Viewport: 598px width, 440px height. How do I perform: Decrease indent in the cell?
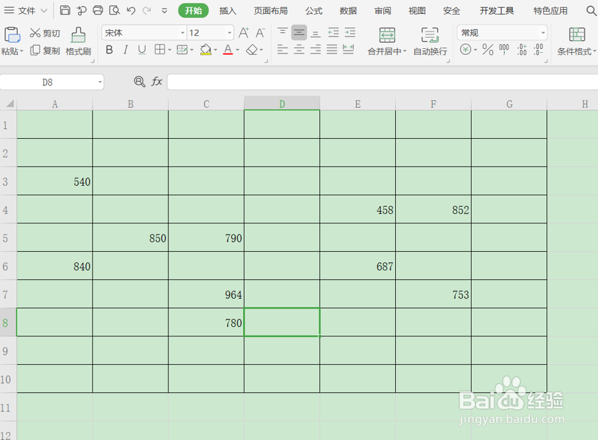pyautogui.click(x=333, y=32)
